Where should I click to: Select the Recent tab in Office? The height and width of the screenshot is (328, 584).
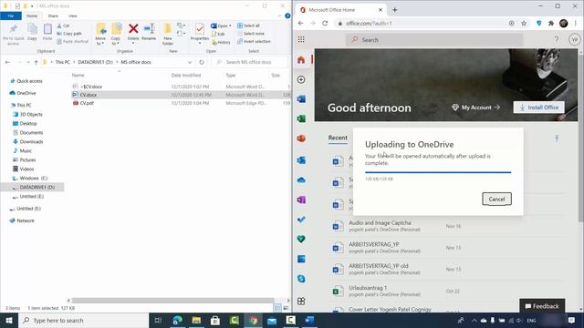pos(338,138)
